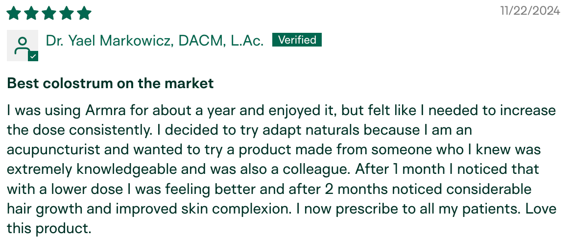Select the "Best colostrum on the market" title
This screenshot has height=239, width=571.
(110, 83)
